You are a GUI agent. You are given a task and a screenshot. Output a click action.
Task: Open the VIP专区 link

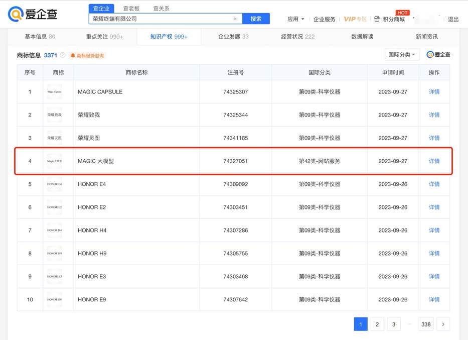pos(355,19)
